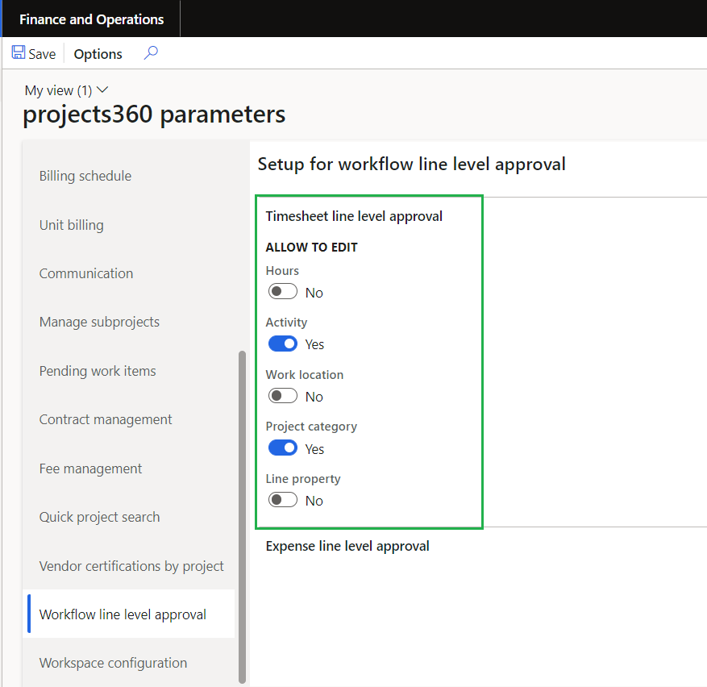Open the Billing schedule tab

(85, 176)
